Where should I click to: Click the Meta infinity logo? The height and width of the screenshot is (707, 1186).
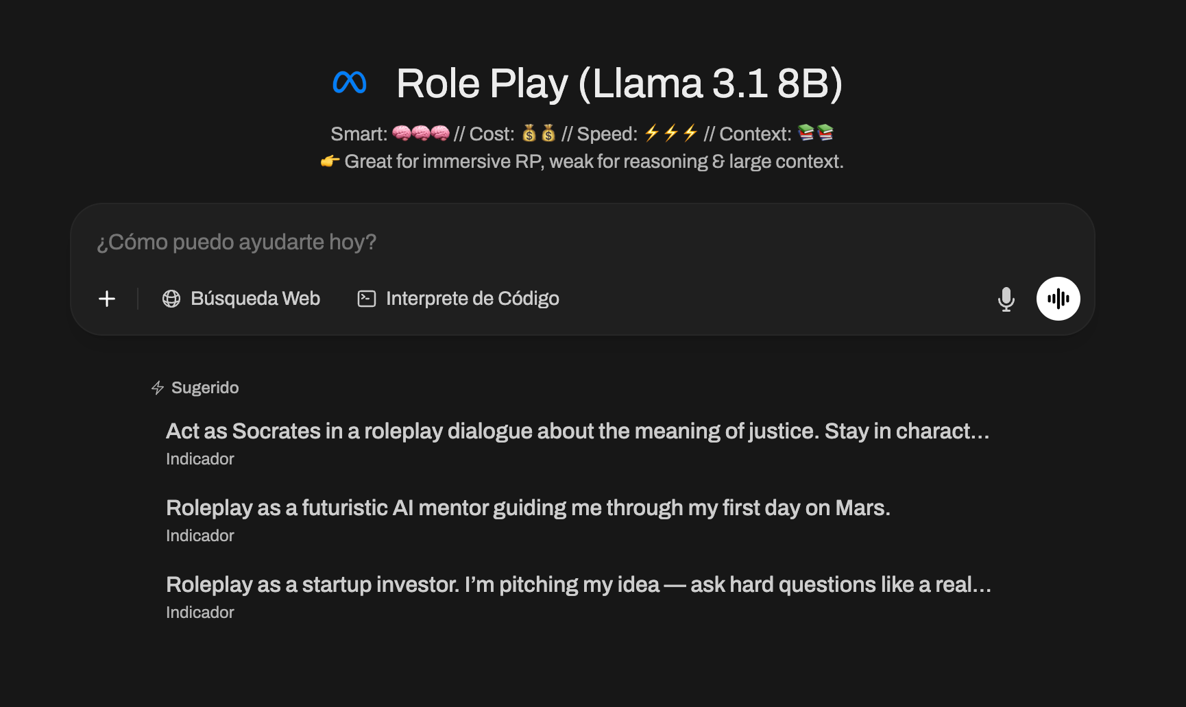pos(350,83)
